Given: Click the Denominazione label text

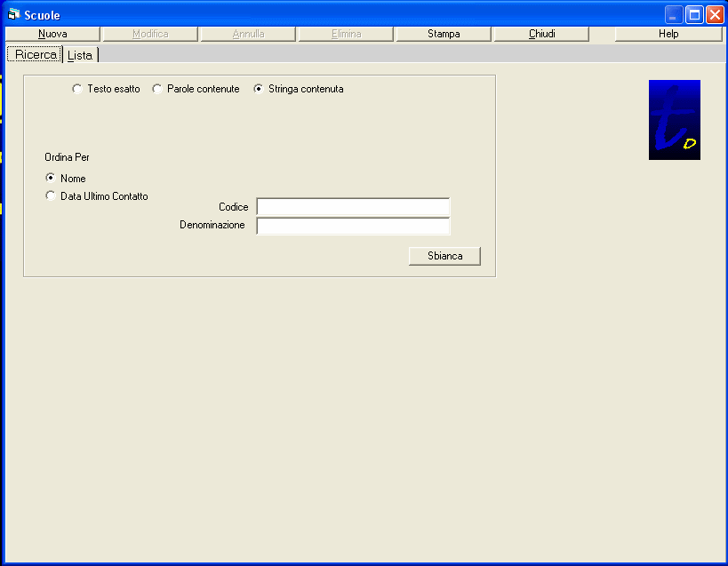Looking at the screenshot, I should point(212,225).
